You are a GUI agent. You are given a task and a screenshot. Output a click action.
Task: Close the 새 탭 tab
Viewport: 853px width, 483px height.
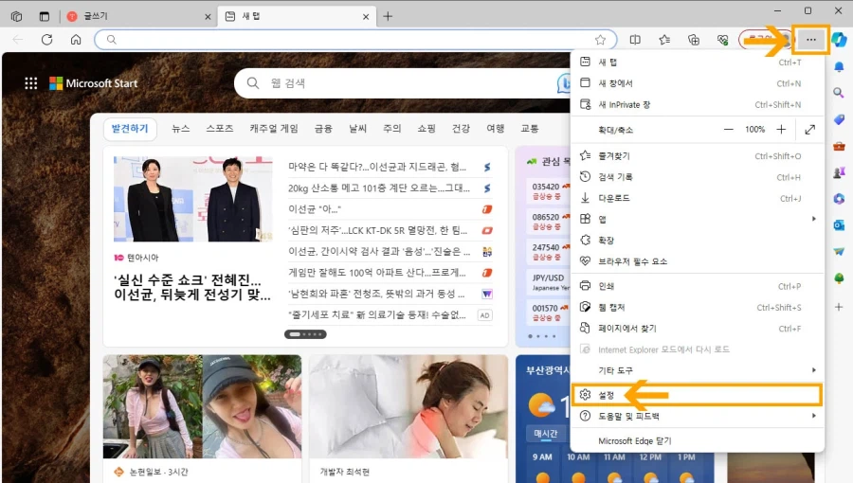click(x=366, y=17)
